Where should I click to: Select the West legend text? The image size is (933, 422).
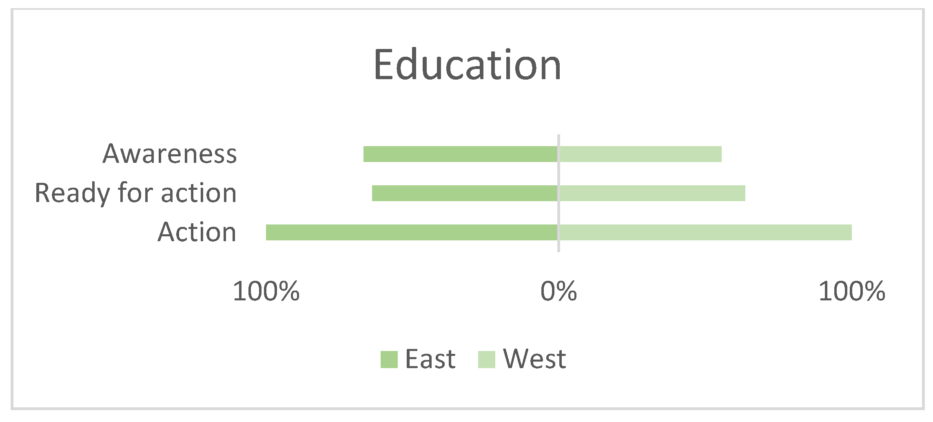pyautogui.click(x=534, y=359)
